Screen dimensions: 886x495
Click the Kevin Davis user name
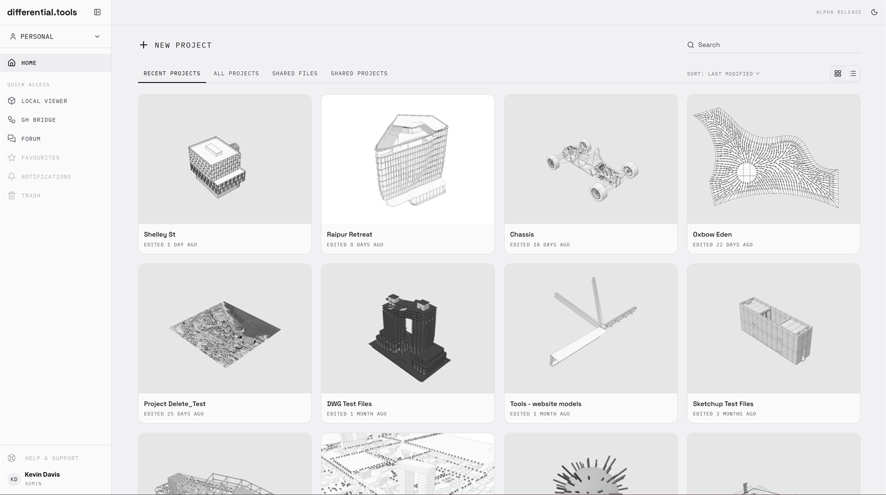[42, 475]
